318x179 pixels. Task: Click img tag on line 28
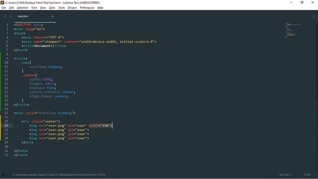pyautogui.click(x=59, y=138)
